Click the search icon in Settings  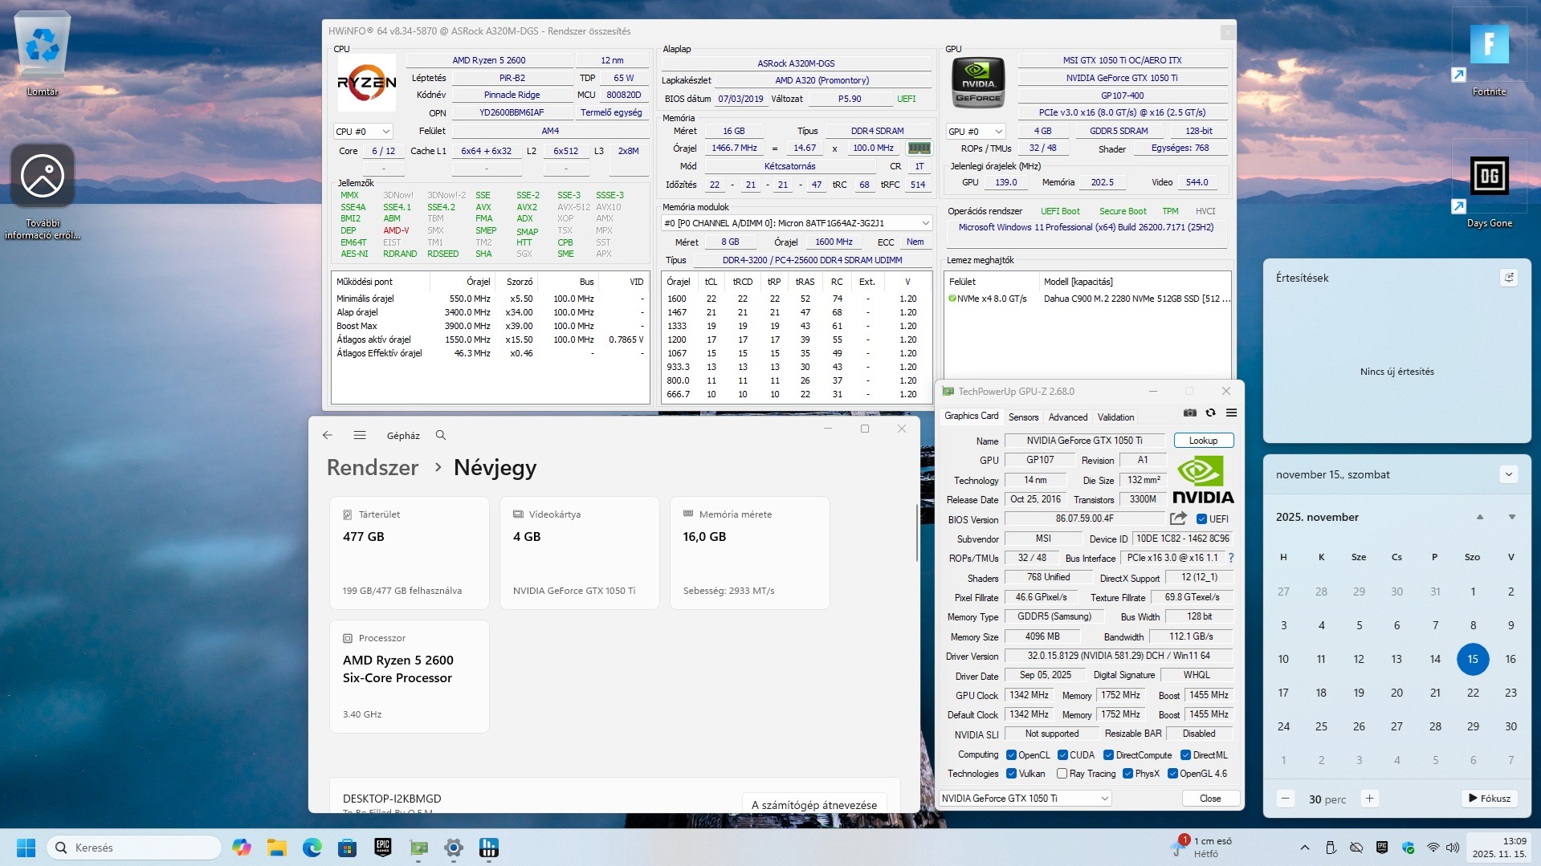[441, 435]
